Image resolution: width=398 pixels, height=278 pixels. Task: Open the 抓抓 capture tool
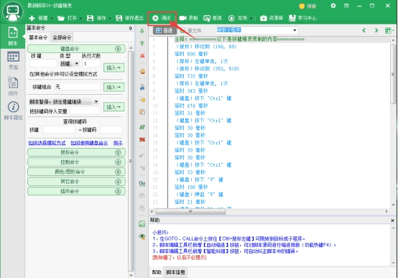pos(213,18)
